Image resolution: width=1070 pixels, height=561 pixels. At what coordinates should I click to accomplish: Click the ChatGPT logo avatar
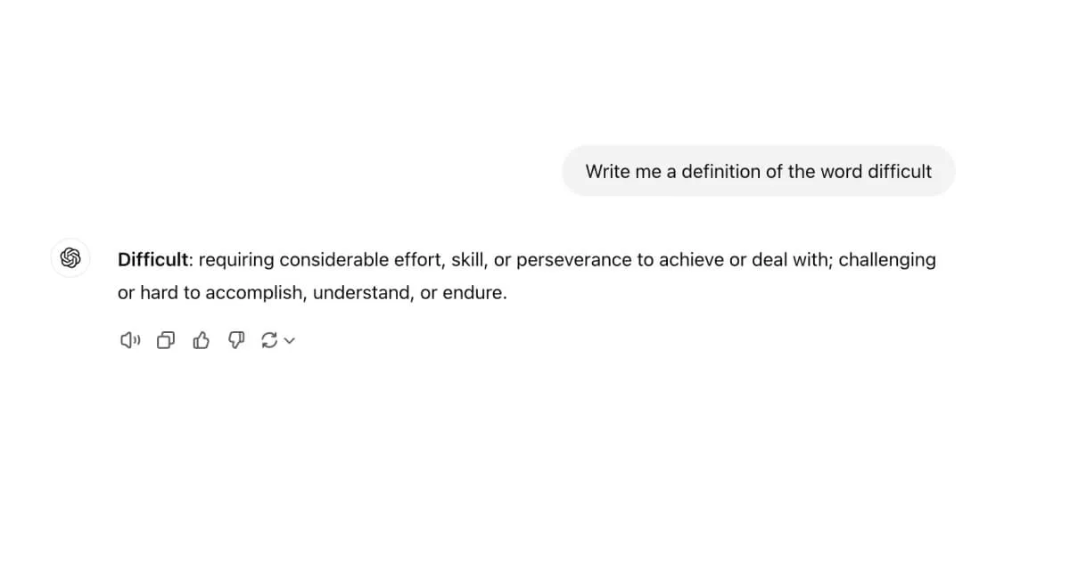tap(71, 259)
